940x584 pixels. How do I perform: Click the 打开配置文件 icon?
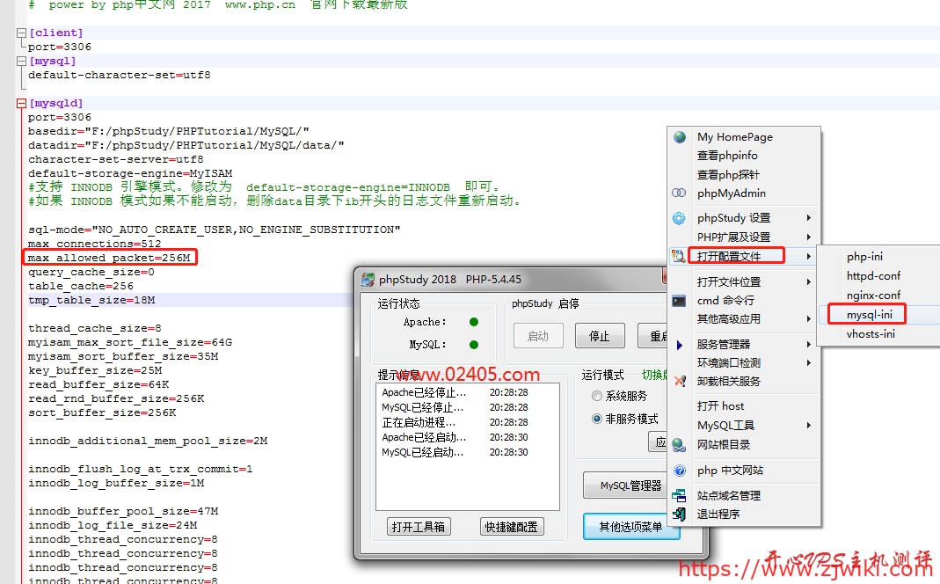pyautogui.click(x=677, y=256)
